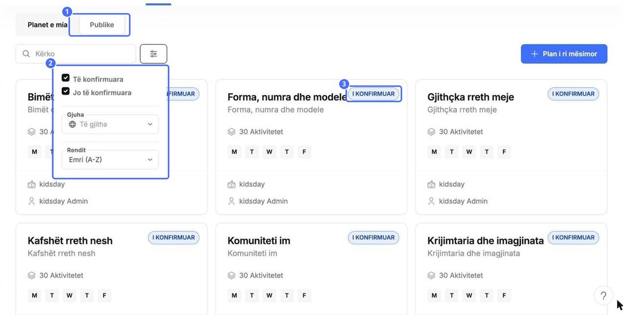The height and width of the screenshot is (315, 623).
Task: Click the Plan i ri mësimor button
Action: coord(564,54)
